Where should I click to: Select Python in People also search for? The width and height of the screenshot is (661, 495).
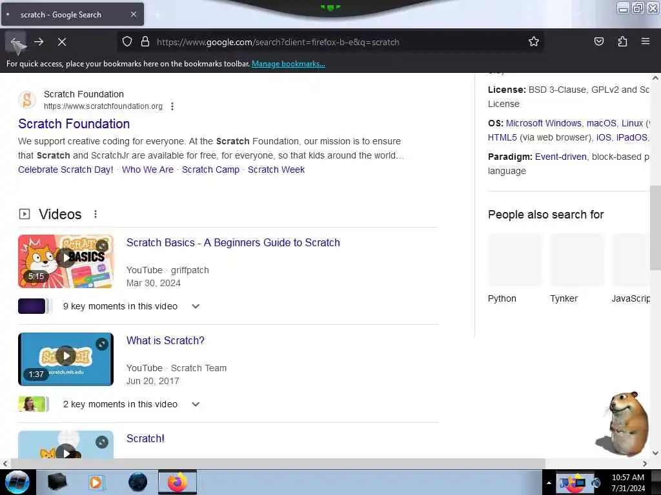coord(514,269)
